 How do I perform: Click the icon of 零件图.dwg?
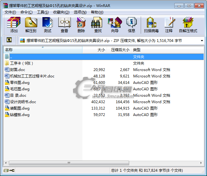[x=7, y=82]
